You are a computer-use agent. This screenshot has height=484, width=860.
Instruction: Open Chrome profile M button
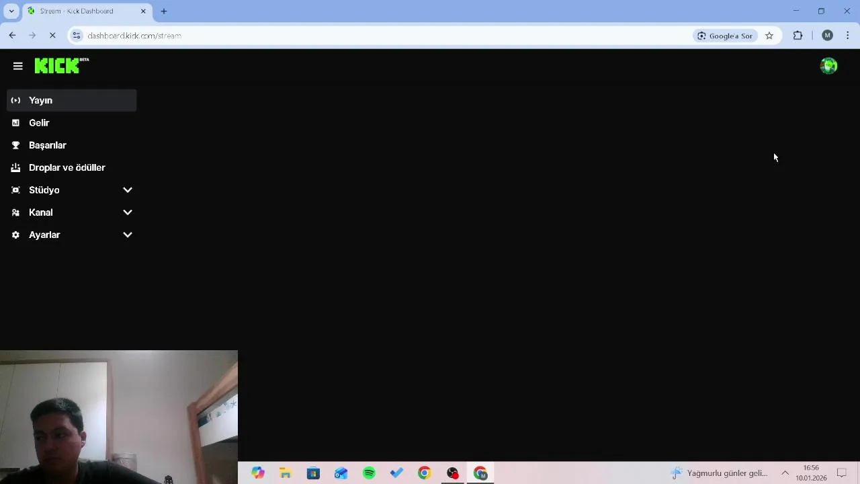pos(828,36)
